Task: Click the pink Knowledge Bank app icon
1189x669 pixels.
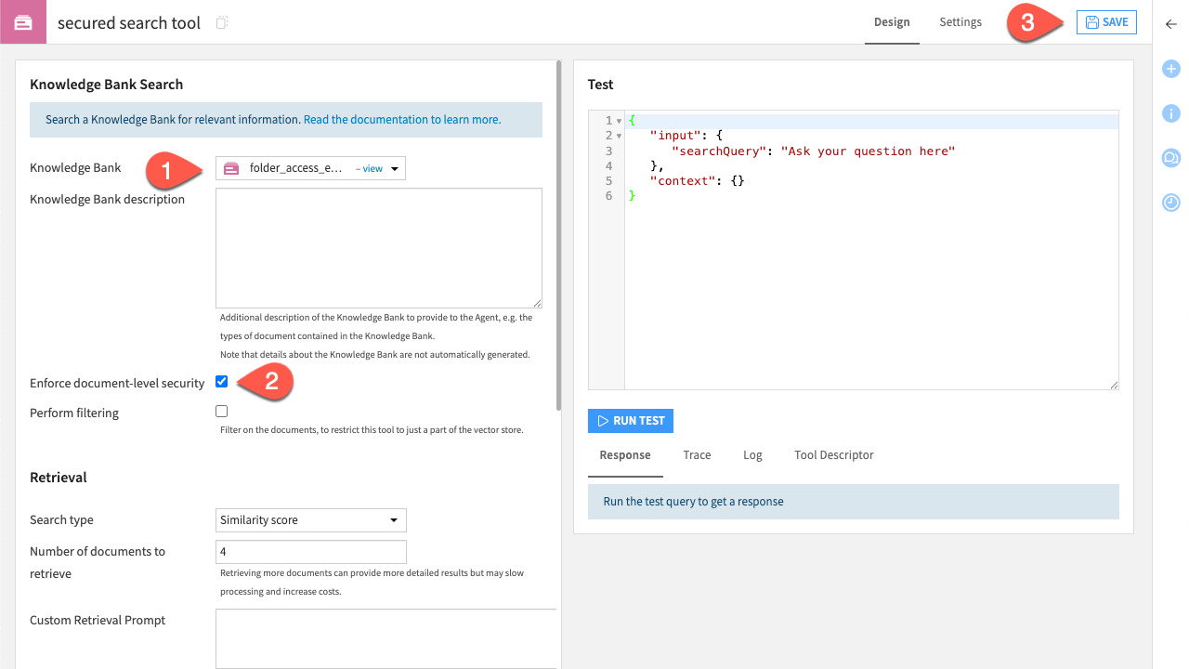Action: 20,21
